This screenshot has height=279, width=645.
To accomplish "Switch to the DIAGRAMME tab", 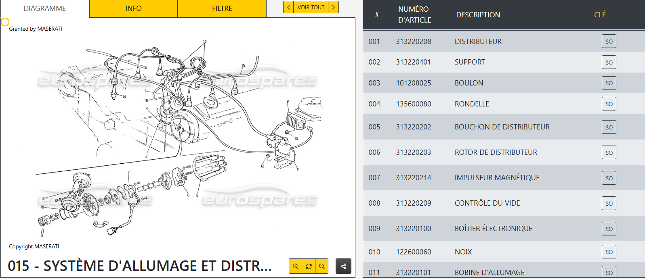I will click(x=44, y=8).
